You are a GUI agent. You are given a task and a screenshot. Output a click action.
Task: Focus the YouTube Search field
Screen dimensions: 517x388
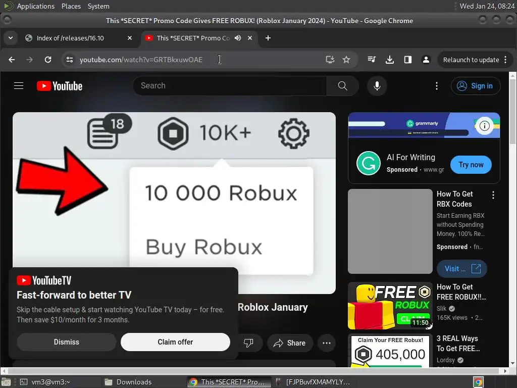(x=230, y=86)
